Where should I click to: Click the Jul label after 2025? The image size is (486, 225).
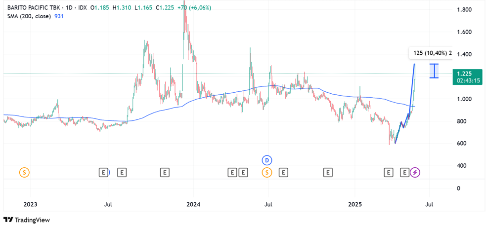point(429,205)
